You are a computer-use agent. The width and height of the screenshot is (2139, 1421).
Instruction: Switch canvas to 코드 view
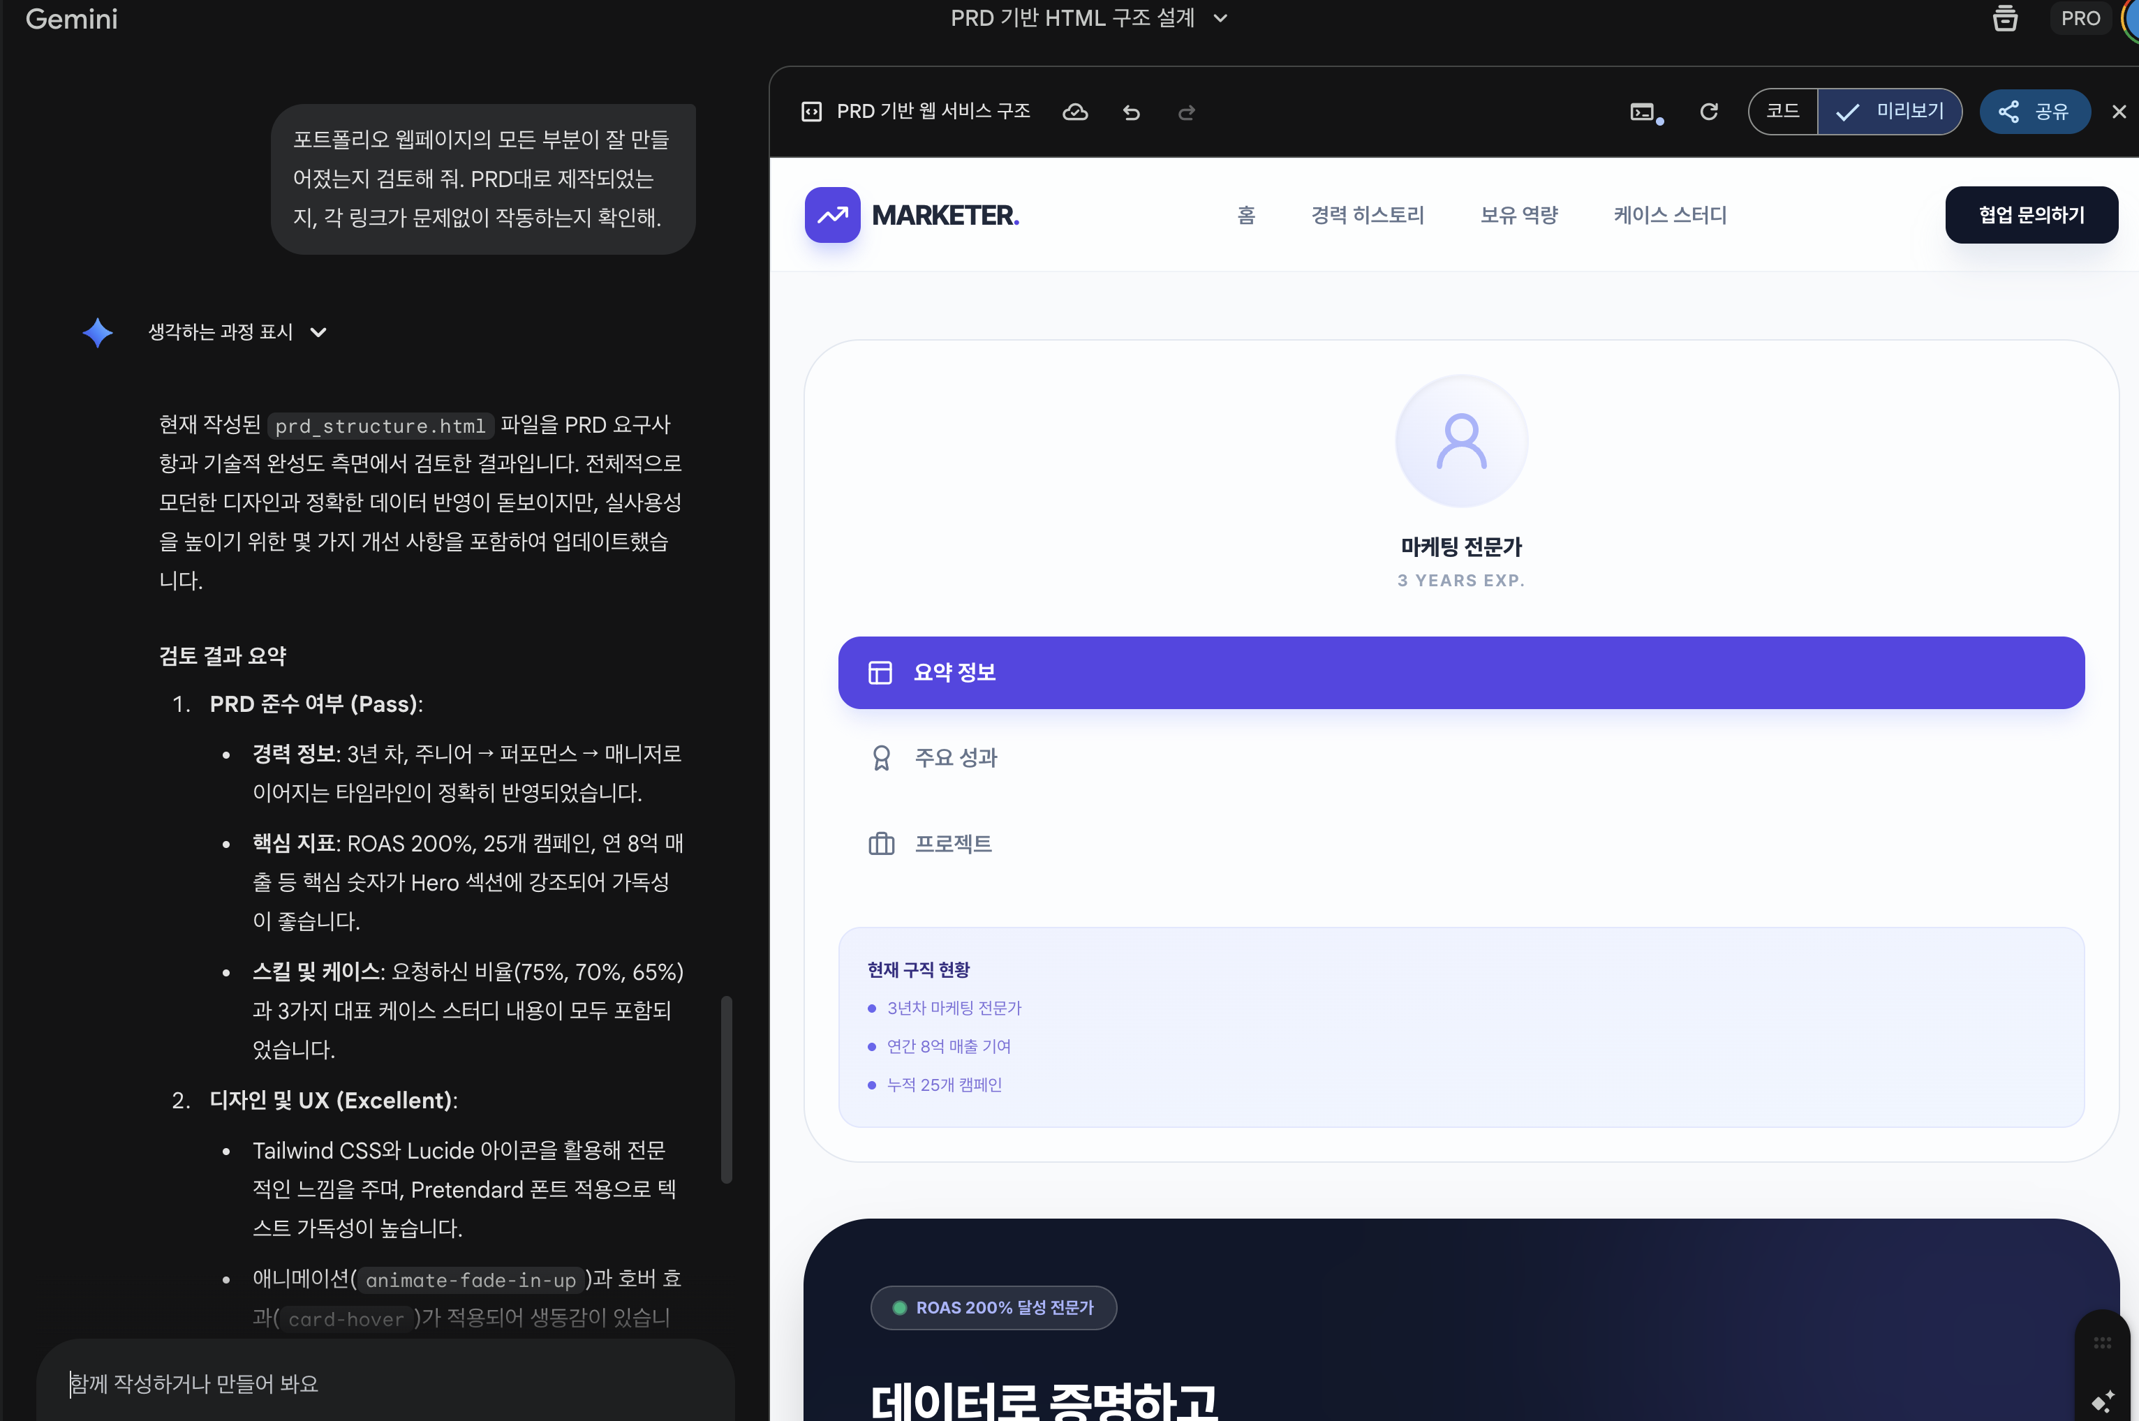[x=1783, y=112]
